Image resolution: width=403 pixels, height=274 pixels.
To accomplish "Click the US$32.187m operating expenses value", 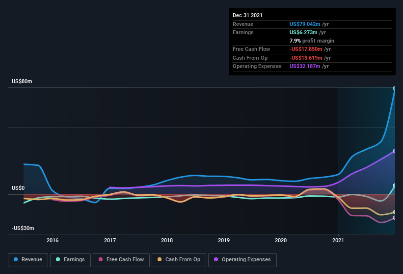I will coord(305,67).
